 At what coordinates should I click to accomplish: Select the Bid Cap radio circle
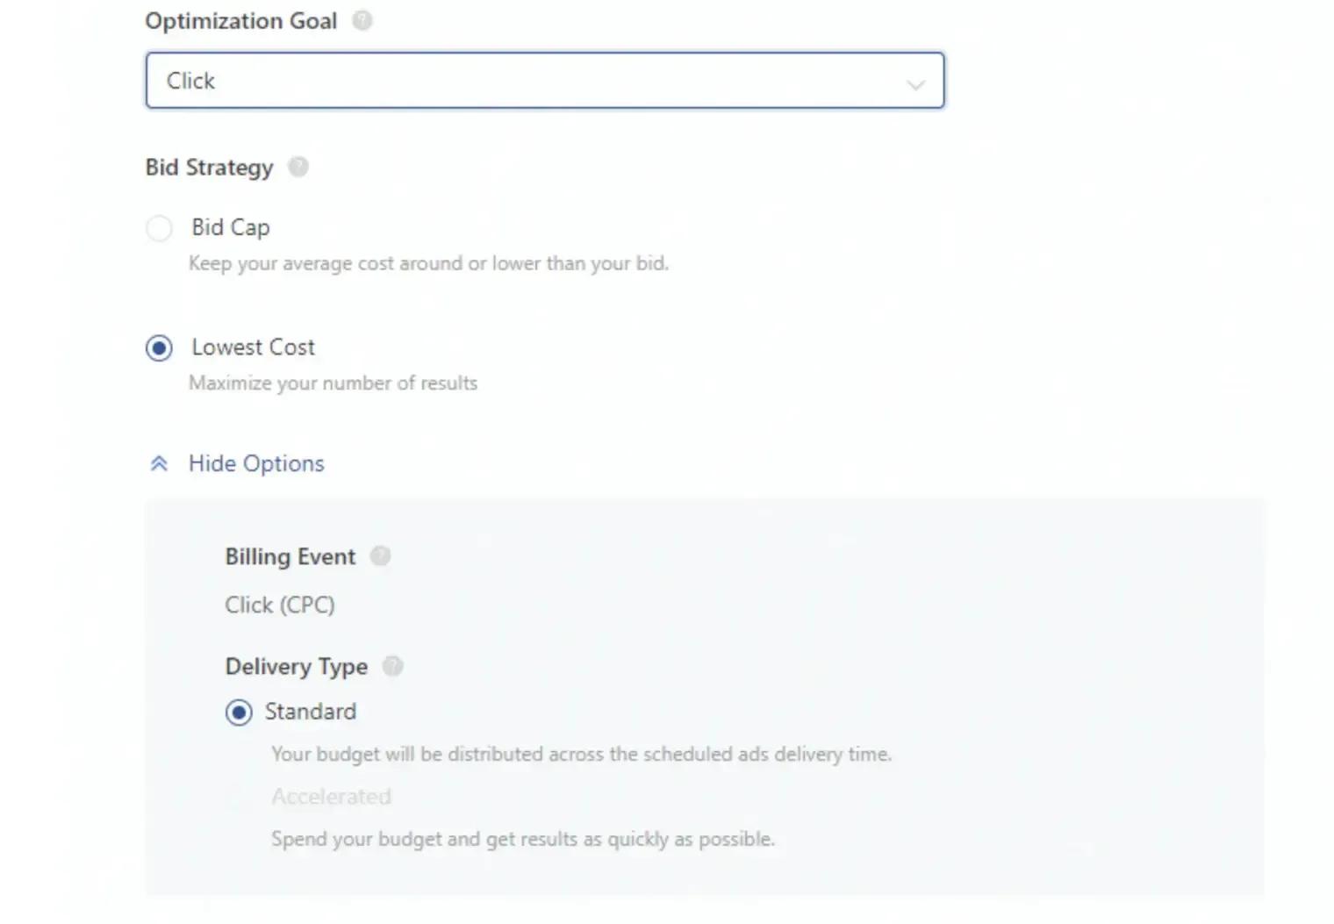tap(159, 228)
